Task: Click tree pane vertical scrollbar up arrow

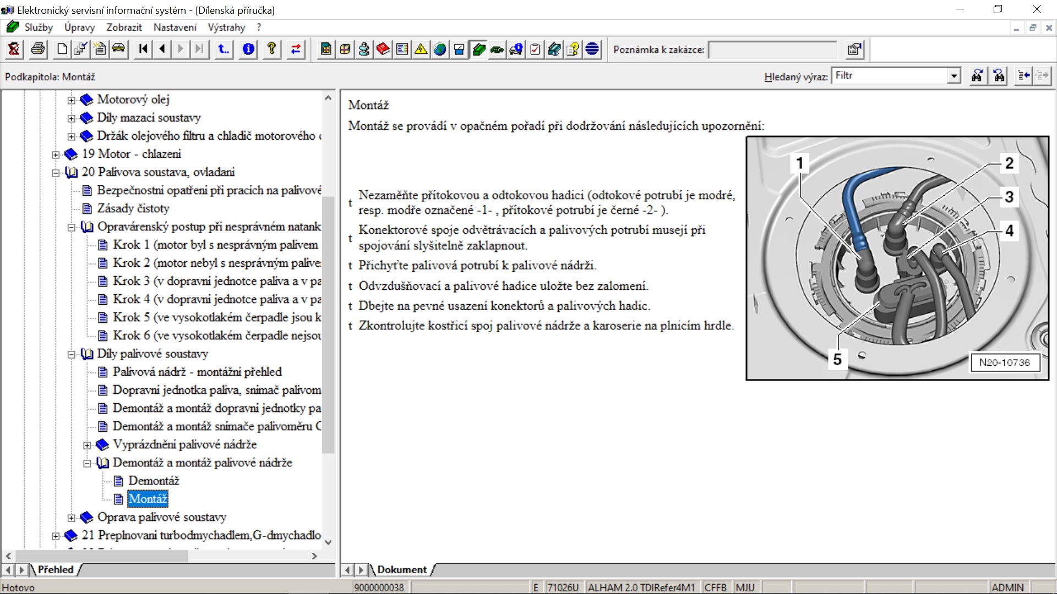Action: (x=328, y=98)
